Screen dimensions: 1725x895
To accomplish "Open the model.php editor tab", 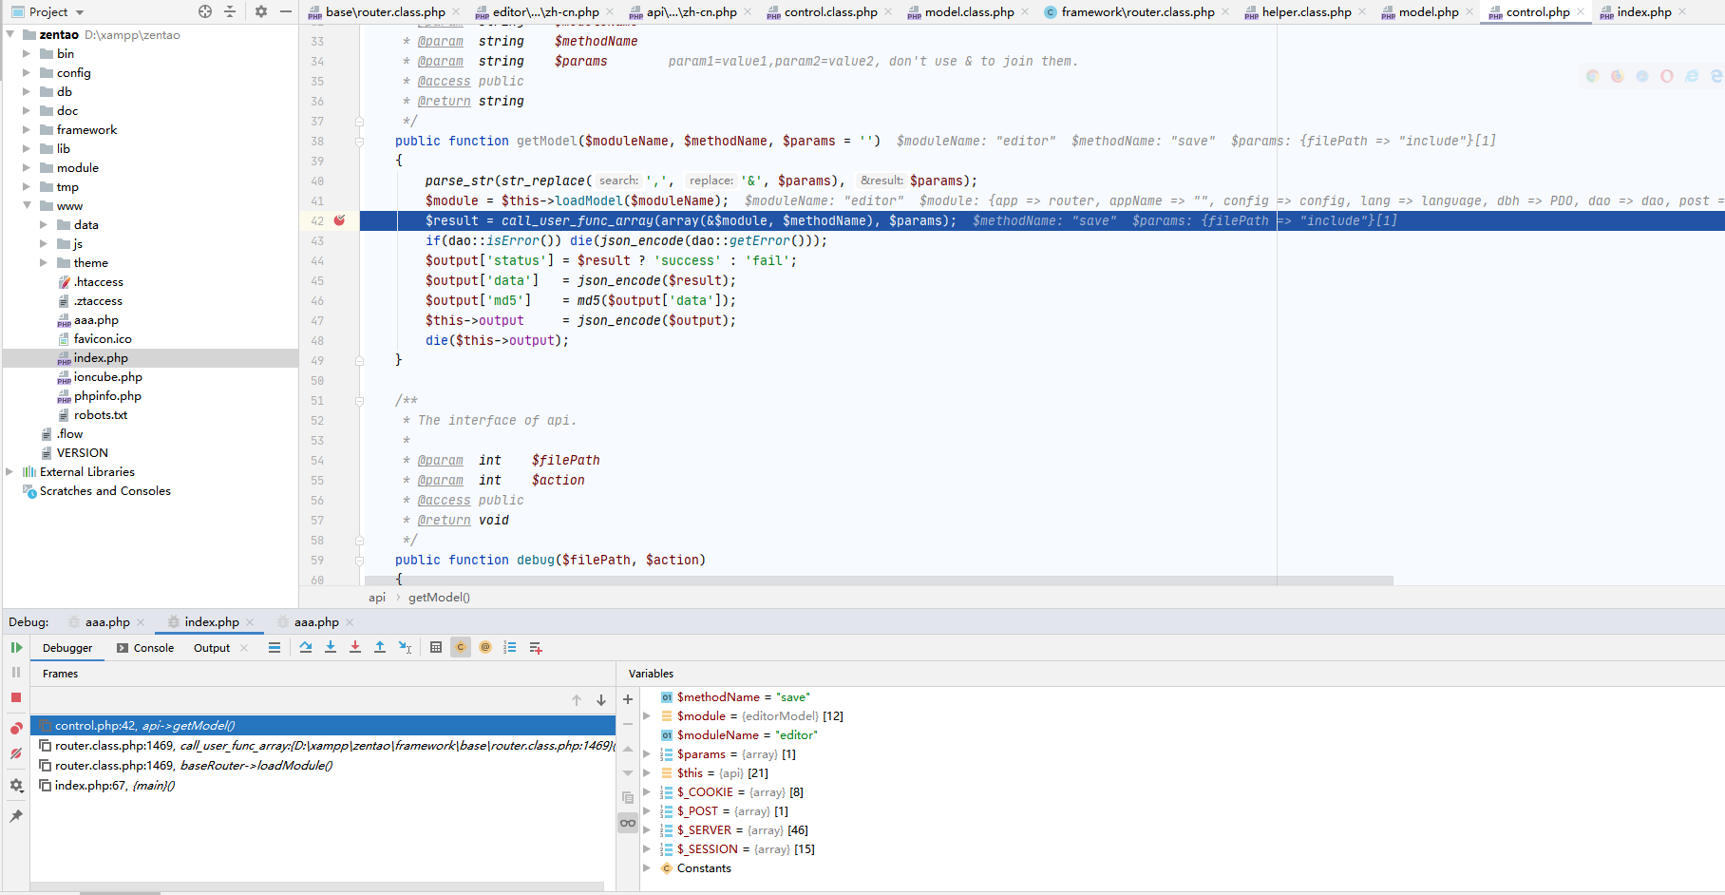I will 1428,12.
